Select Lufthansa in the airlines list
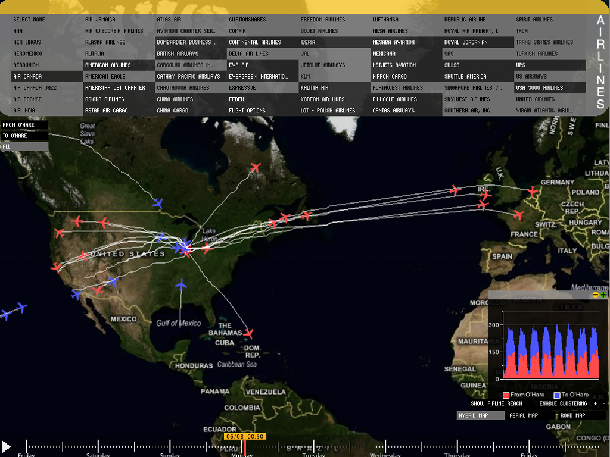 point(385,20)
